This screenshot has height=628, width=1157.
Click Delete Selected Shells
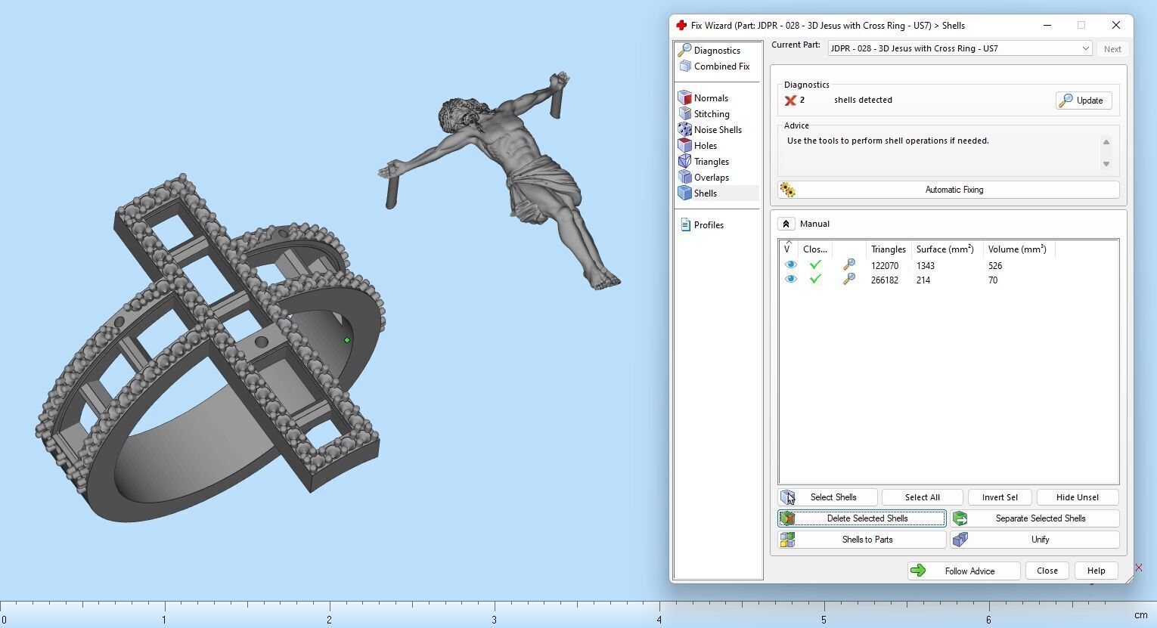coord(862,518)
